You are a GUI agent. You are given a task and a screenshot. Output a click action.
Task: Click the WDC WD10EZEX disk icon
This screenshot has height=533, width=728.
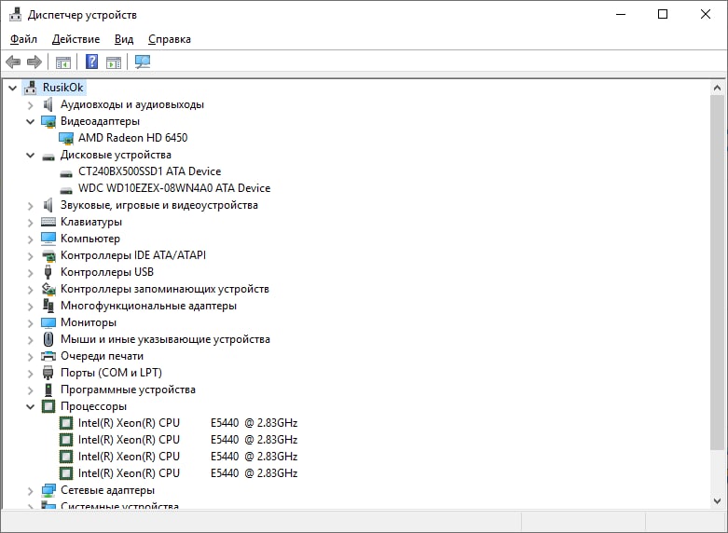[x=66, y=190]
